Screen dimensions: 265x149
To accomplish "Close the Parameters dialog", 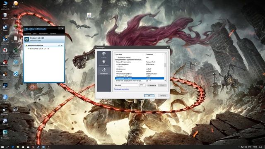I will coord(167,48).
